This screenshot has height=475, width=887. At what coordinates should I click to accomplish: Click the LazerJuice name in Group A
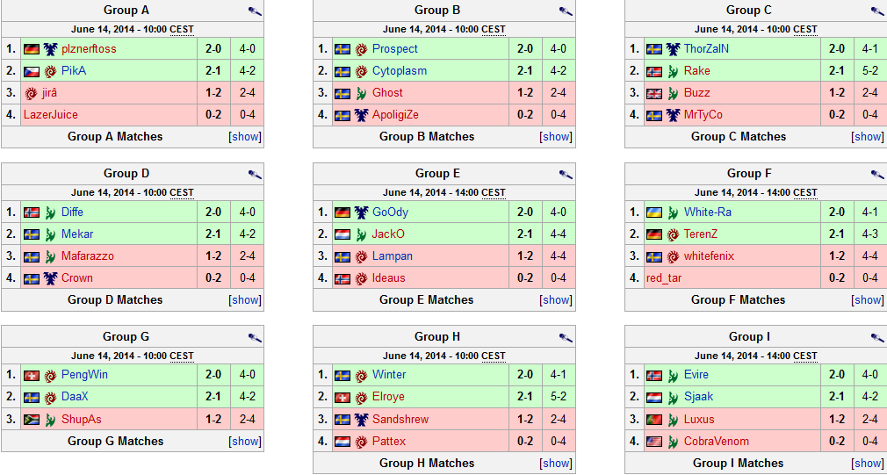51,115
